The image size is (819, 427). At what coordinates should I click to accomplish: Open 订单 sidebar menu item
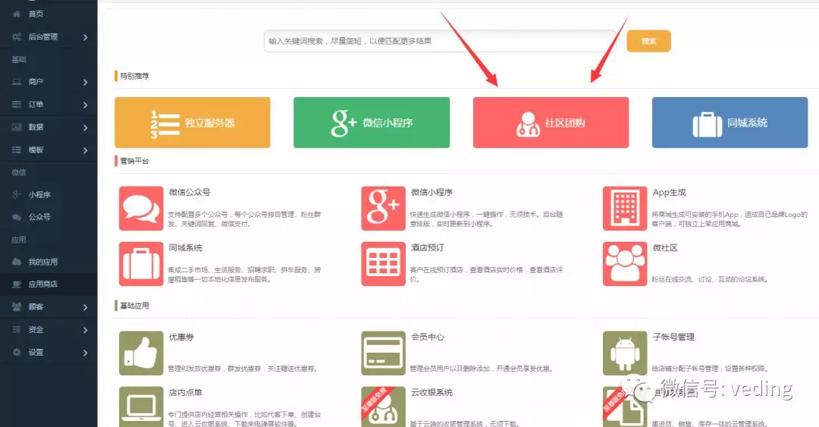36,105
